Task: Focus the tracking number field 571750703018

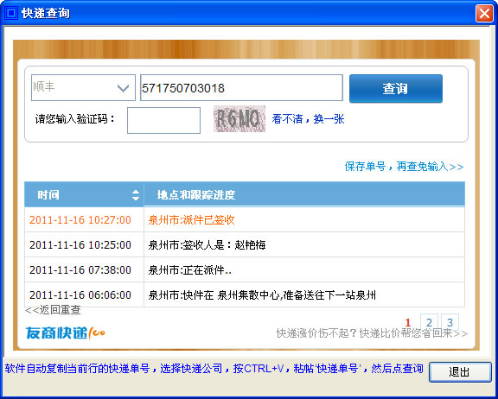Action: [x=241, y=88]
